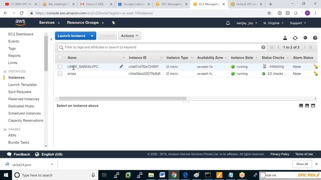321x180 pixels.
Task: Open the Terms of Use link
Action: (x=304, y=154)
